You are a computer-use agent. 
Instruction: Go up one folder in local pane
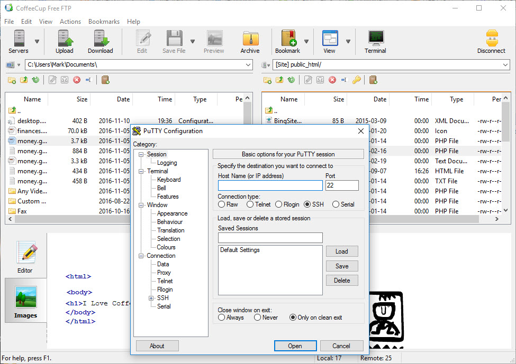[x=24, y=80]
